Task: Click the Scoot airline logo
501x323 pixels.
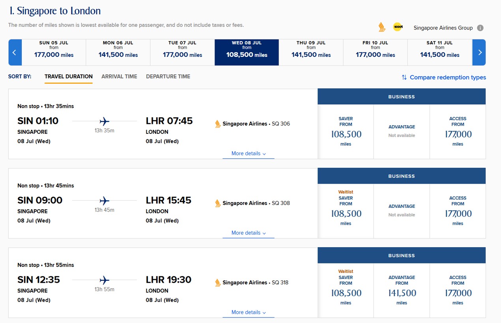Action: (398, 27)
